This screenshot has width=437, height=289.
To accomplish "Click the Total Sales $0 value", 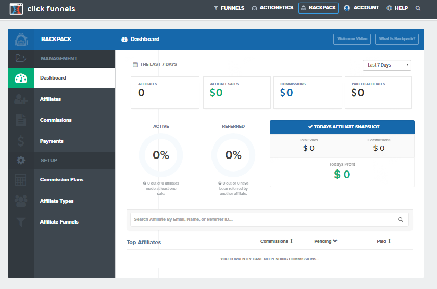I will click(x=308, y=148).
